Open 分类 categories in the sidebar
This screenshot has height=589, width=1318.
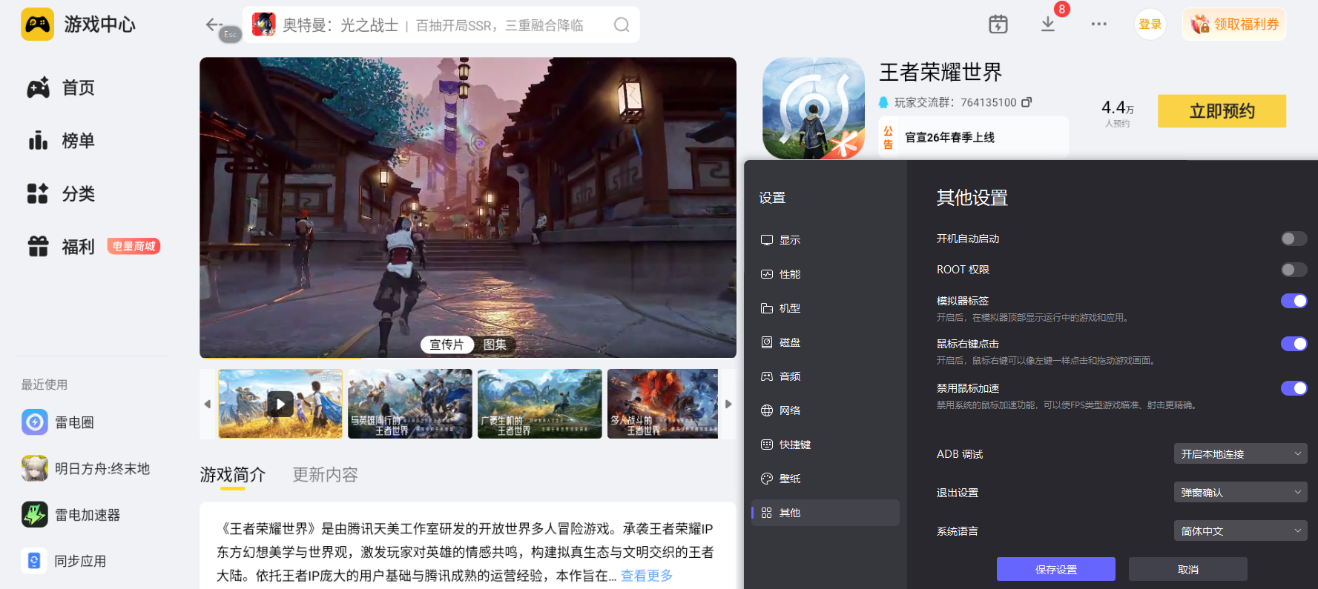click(61, 194)
